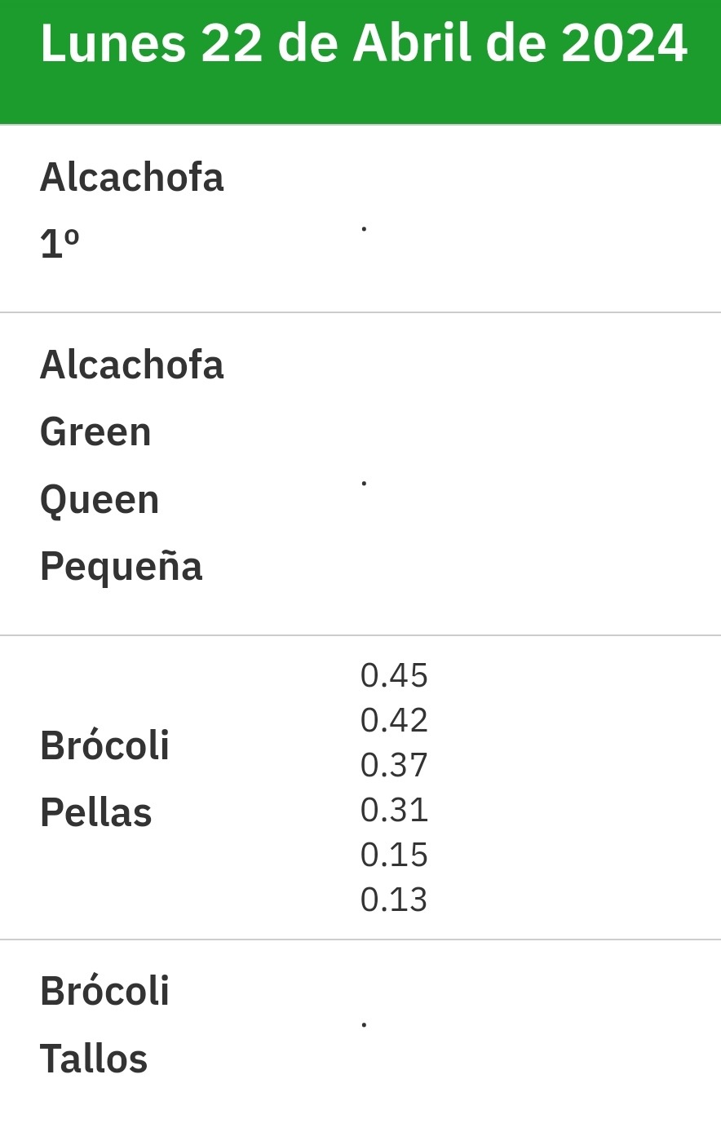721x1123 pixels.
Task: Click the word Queen in the second row
Action: click(x=100, y=500)
